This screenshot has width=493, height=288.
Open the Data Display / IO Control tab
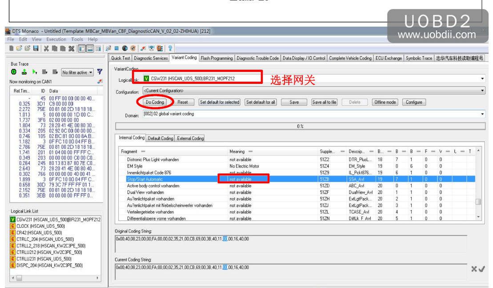click(304, 58)
